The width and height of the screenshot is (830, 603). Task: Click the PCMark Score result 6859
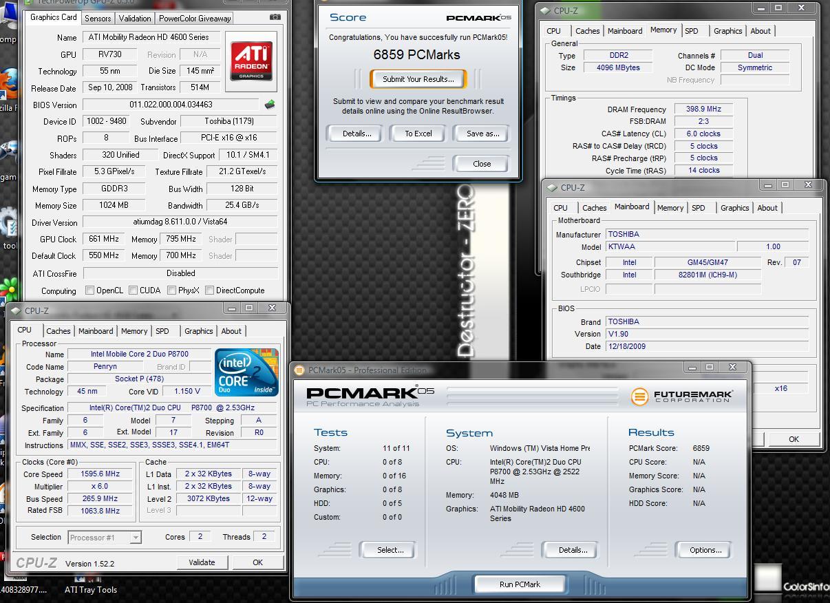701,448
